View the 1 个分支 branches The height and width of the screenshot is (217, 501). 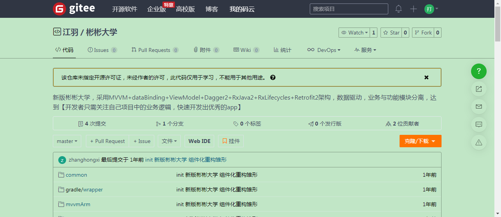[169, 124]
